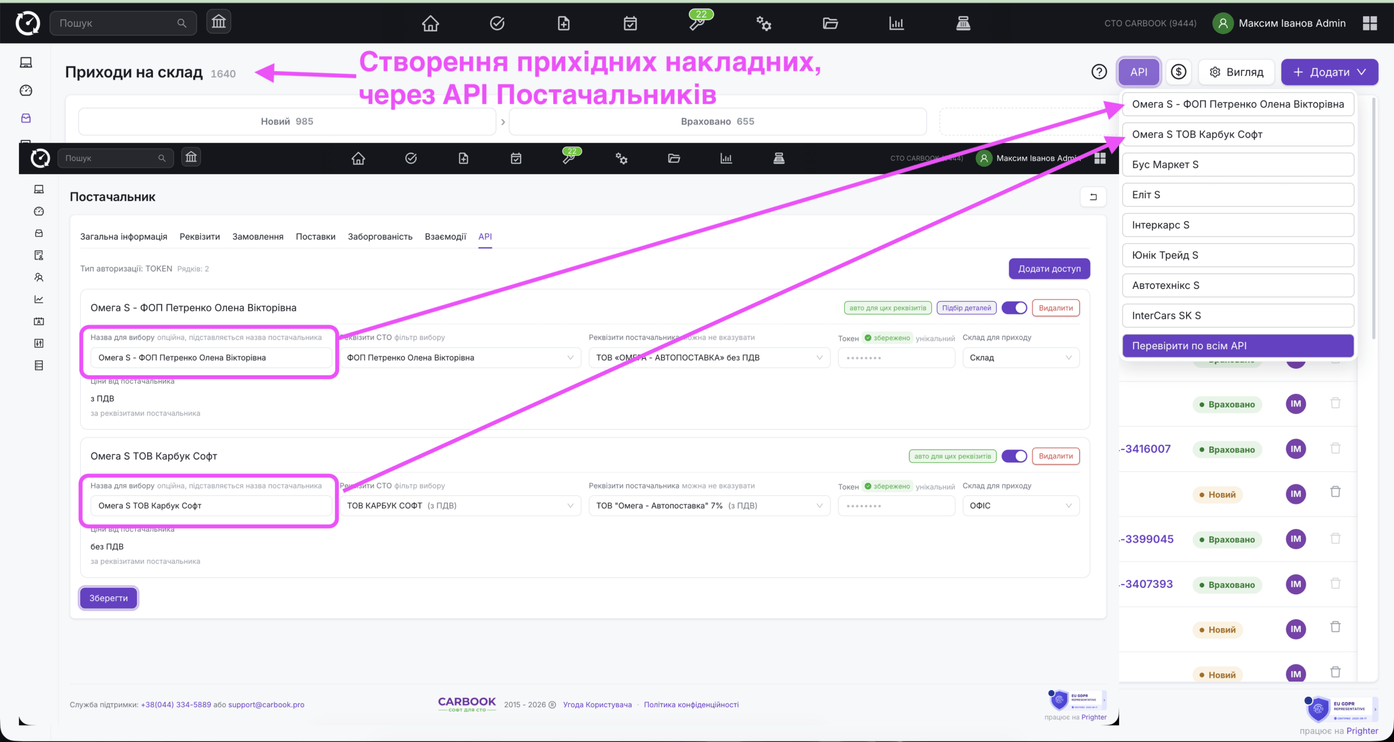Click the home icon in top navigation bar
Viewport: 1394px width, 742px height.
430,23
